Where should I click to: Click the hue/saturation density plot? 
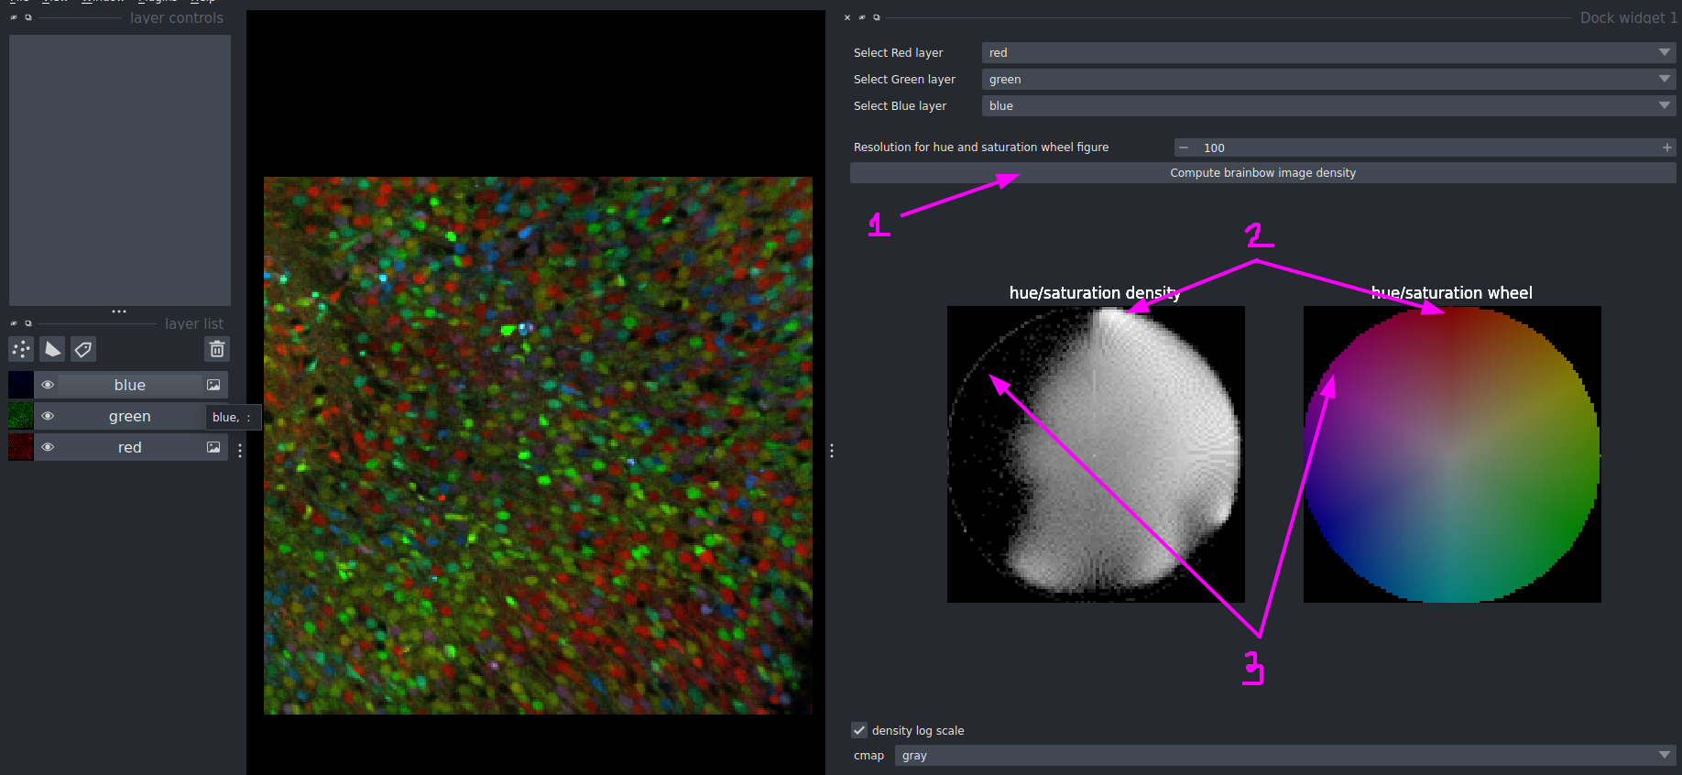click(1096, 454)
